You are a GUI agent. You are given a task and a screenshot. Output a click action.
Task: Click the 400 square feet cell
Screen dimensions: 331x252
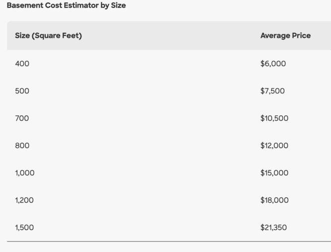coord(22,64)
